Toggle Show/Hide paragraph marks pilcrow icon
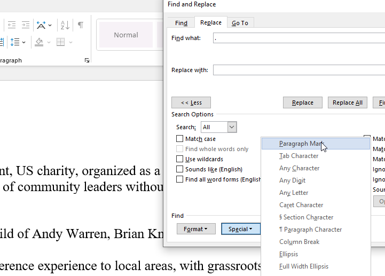Image resolution: width=385 pixels, height=276 pixels. [81, 25]
